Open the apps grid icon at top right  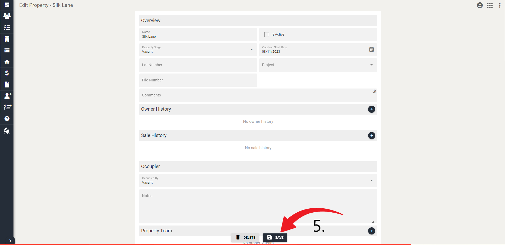point(489,5)
